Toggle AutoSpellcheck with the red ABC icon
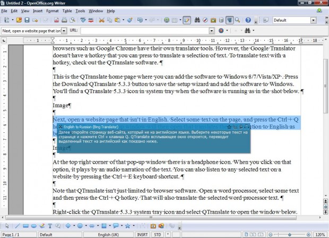 pos(91,20)
